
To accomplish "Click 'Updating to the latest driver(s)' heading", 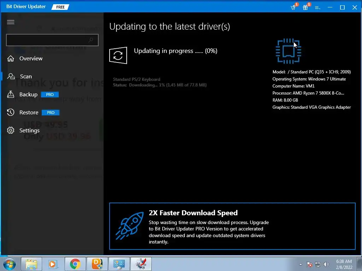I will coord(169,27).
